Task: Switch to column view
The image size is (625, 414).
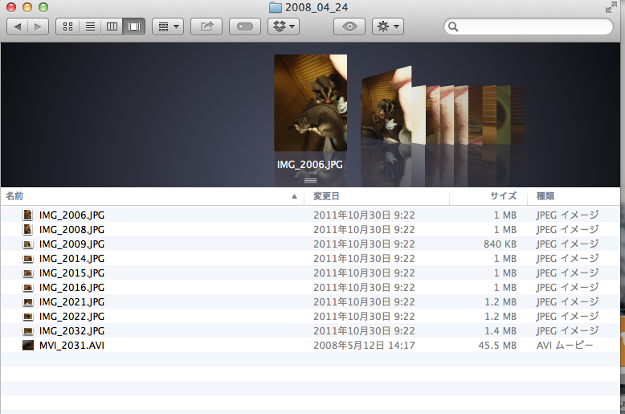Action: pos(112,27)
